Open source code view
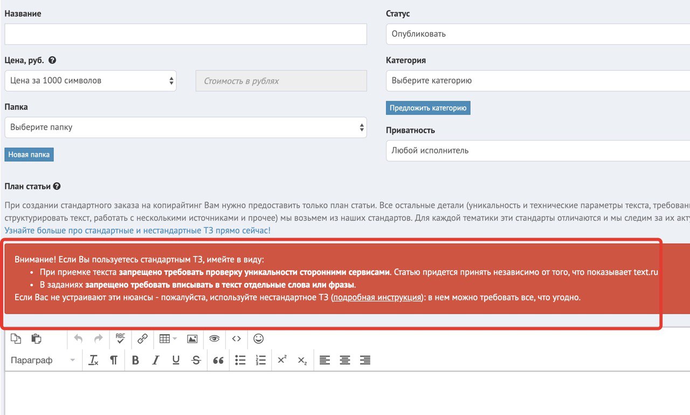The height and width of the screenshot is (415, 690). [236, 338]
